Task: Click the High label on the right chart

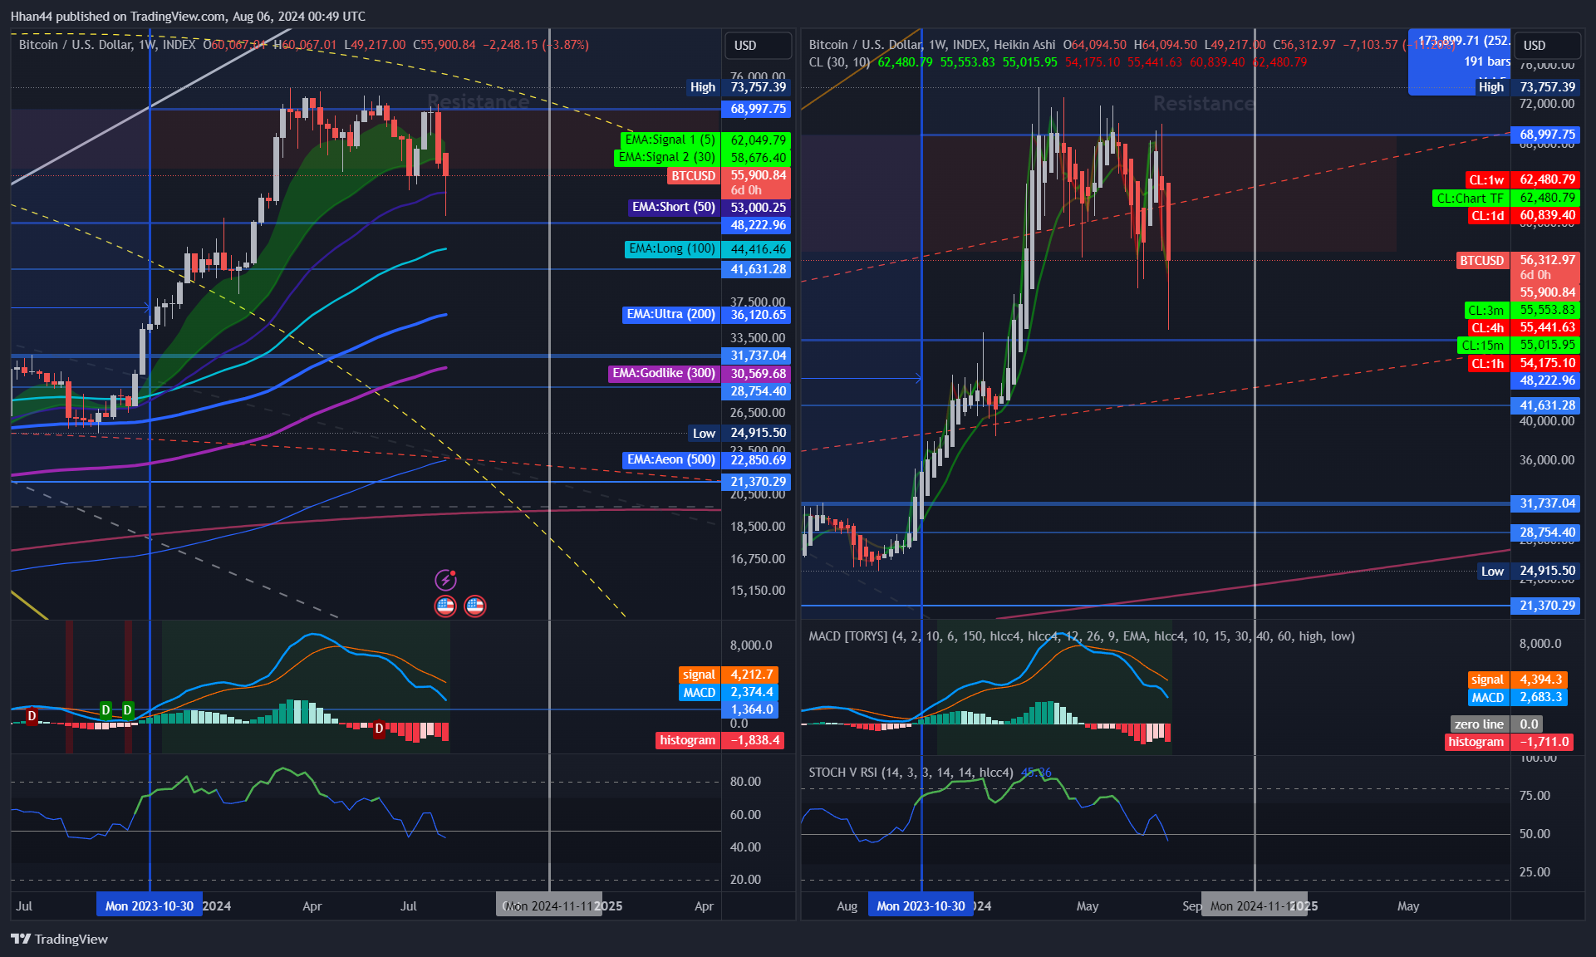Action: (x=1529, y=87)
